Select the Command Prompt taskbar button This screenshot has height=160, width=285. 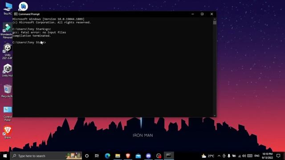[x=169, y=156]
